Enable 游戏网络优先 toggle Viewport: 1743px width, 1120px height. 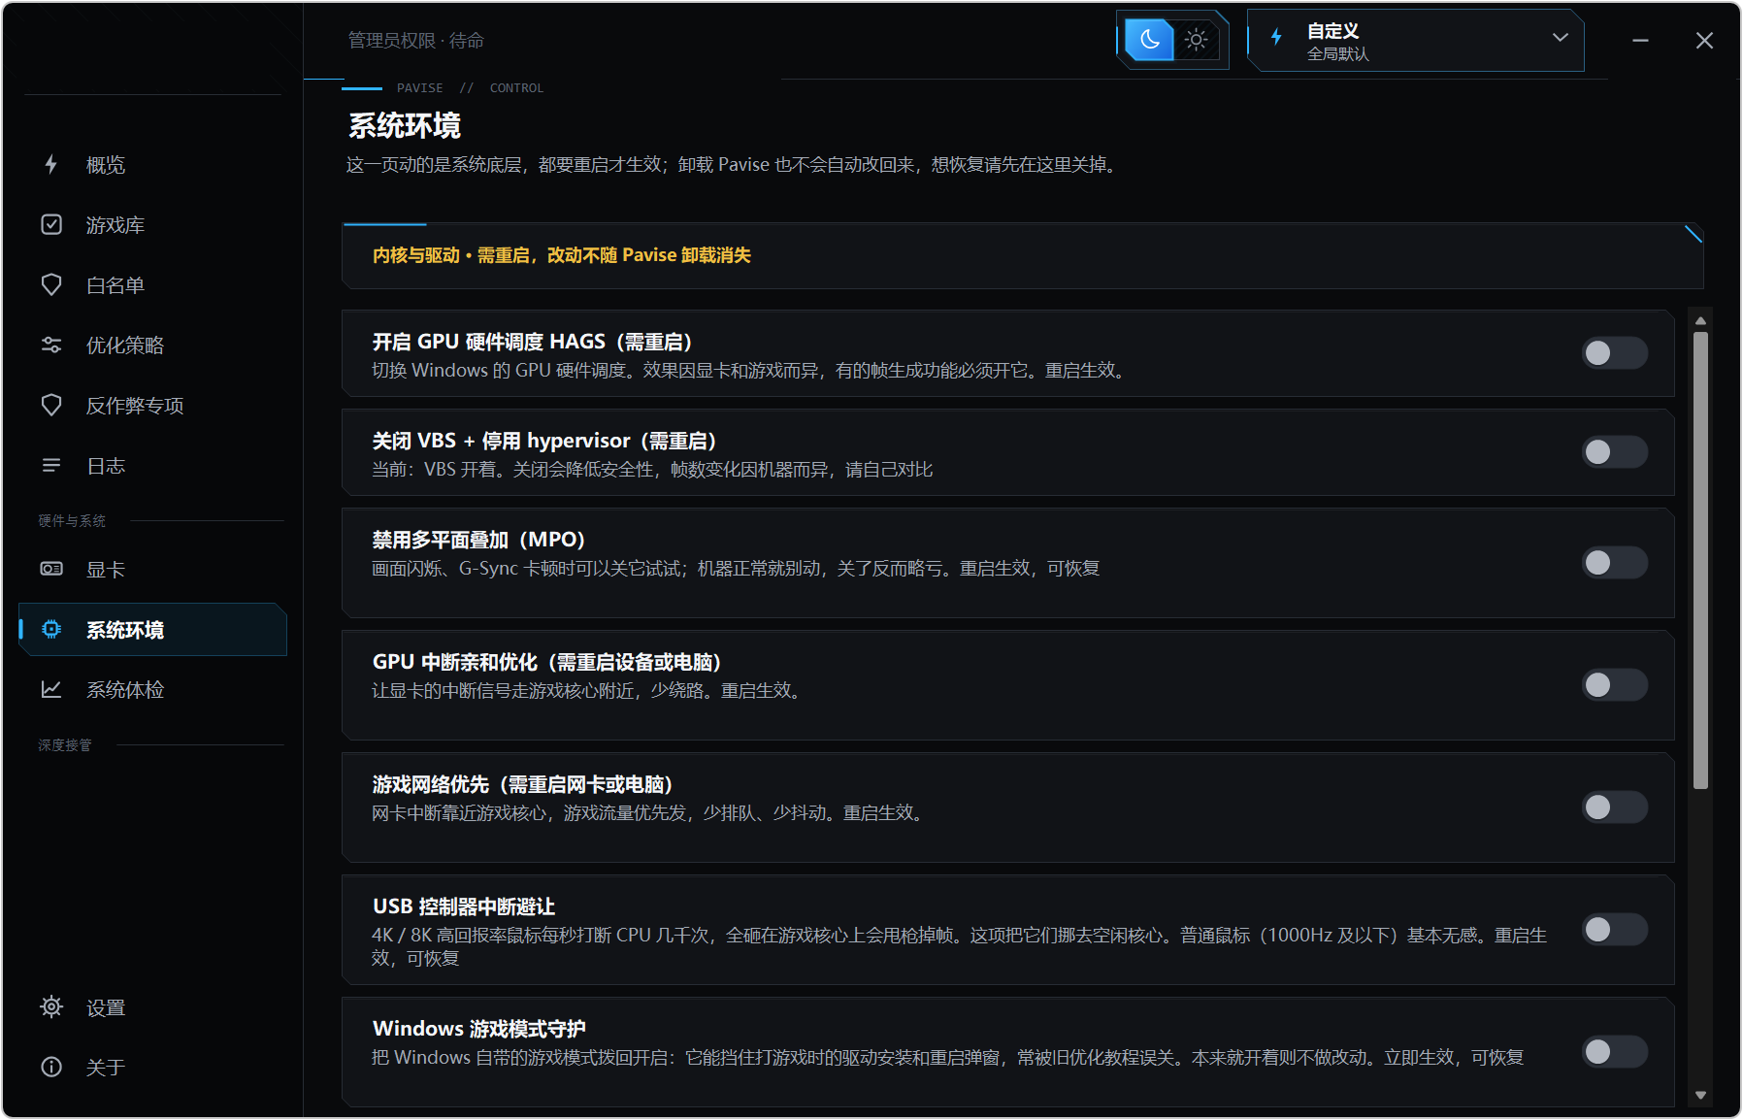(x=1615, y=807)
